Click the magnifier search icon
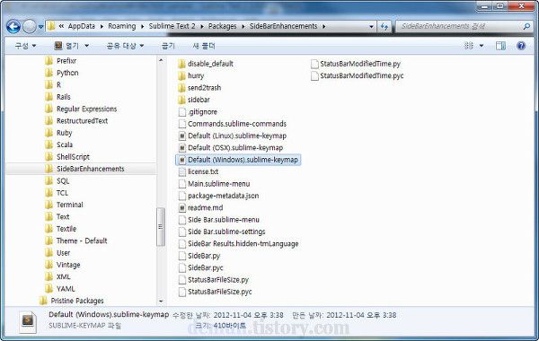Viewport: 539px width, 341px height. tap(526, 26)
